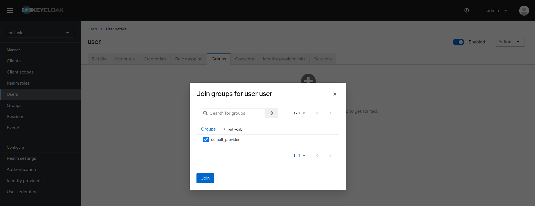535x206 pixels.
Task: Open Realm settings in the sidebar
Action: tap(40, 158)
